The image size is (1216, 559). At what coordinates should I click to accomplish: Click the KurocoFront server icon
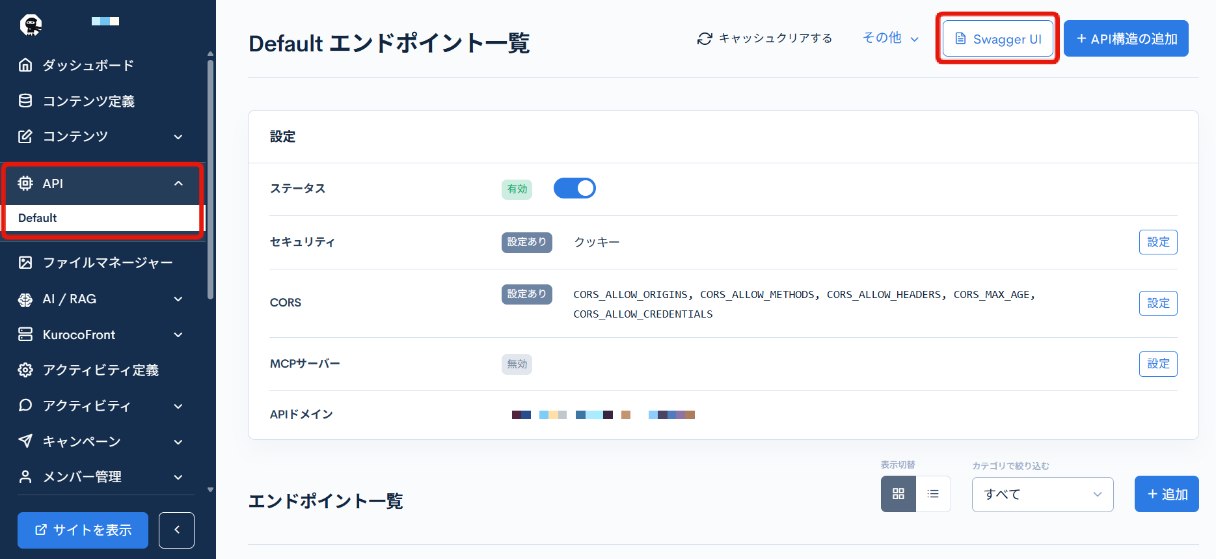click(25, 334)
